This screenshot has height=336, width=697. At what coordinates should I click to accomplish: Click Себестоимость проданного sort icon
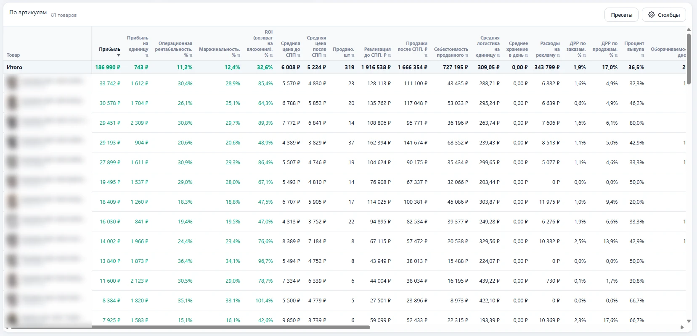click(x=467, y=55)
